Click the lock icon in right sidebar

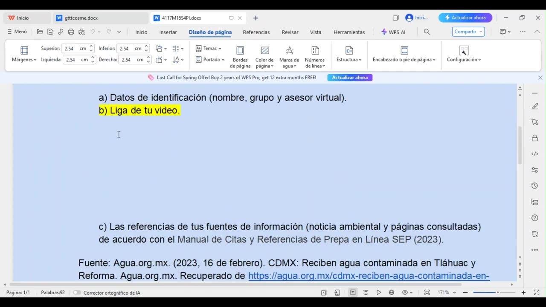point(535,138)
